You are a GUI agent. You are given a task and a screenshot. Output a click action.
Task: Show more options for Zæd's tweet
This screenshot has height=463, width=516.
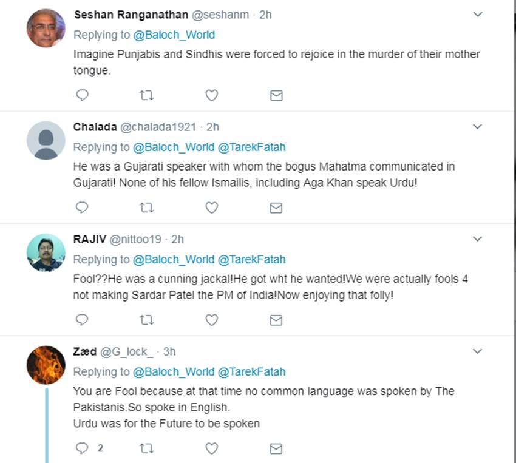478,351
